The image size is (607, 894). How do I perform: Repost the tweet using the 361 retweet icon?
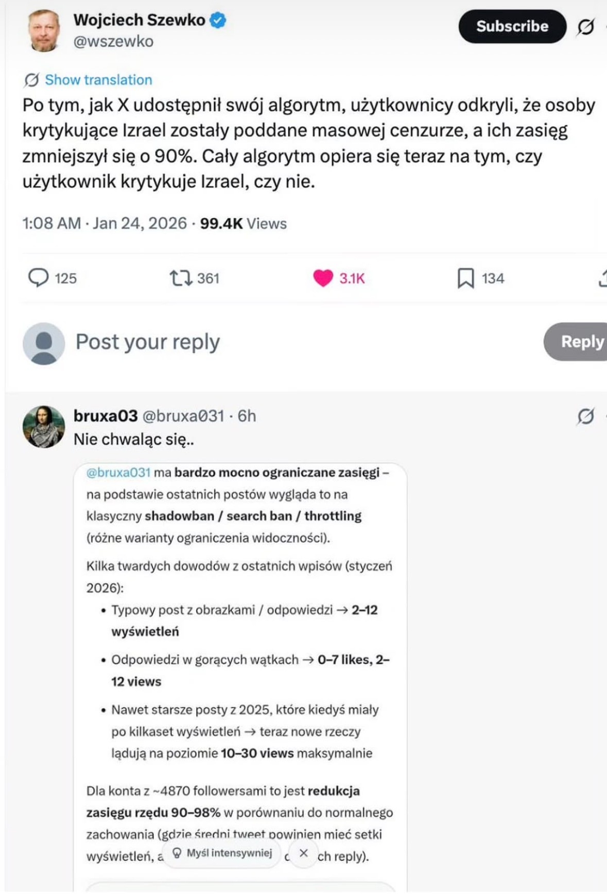pos(181,279)
